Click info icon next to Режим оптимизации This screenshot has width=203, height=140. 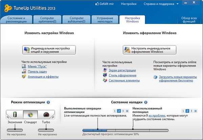(x=48, y=102)
